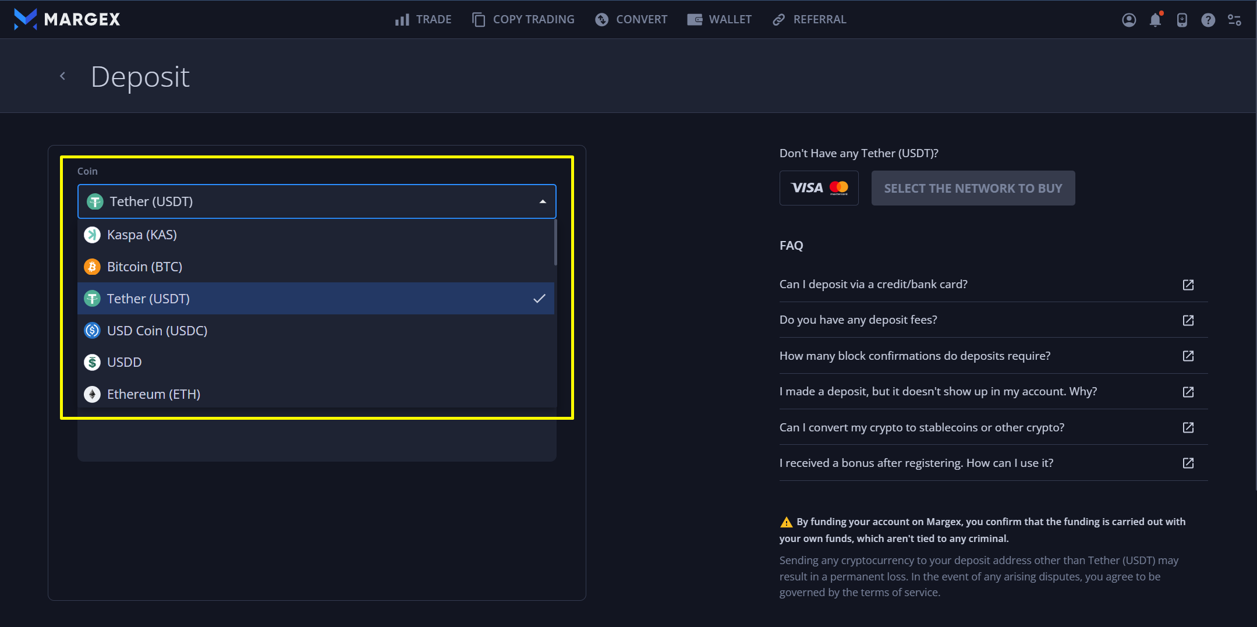
Task: Click the Visa Mastercard payment button
Action: [x=819, y=188]
